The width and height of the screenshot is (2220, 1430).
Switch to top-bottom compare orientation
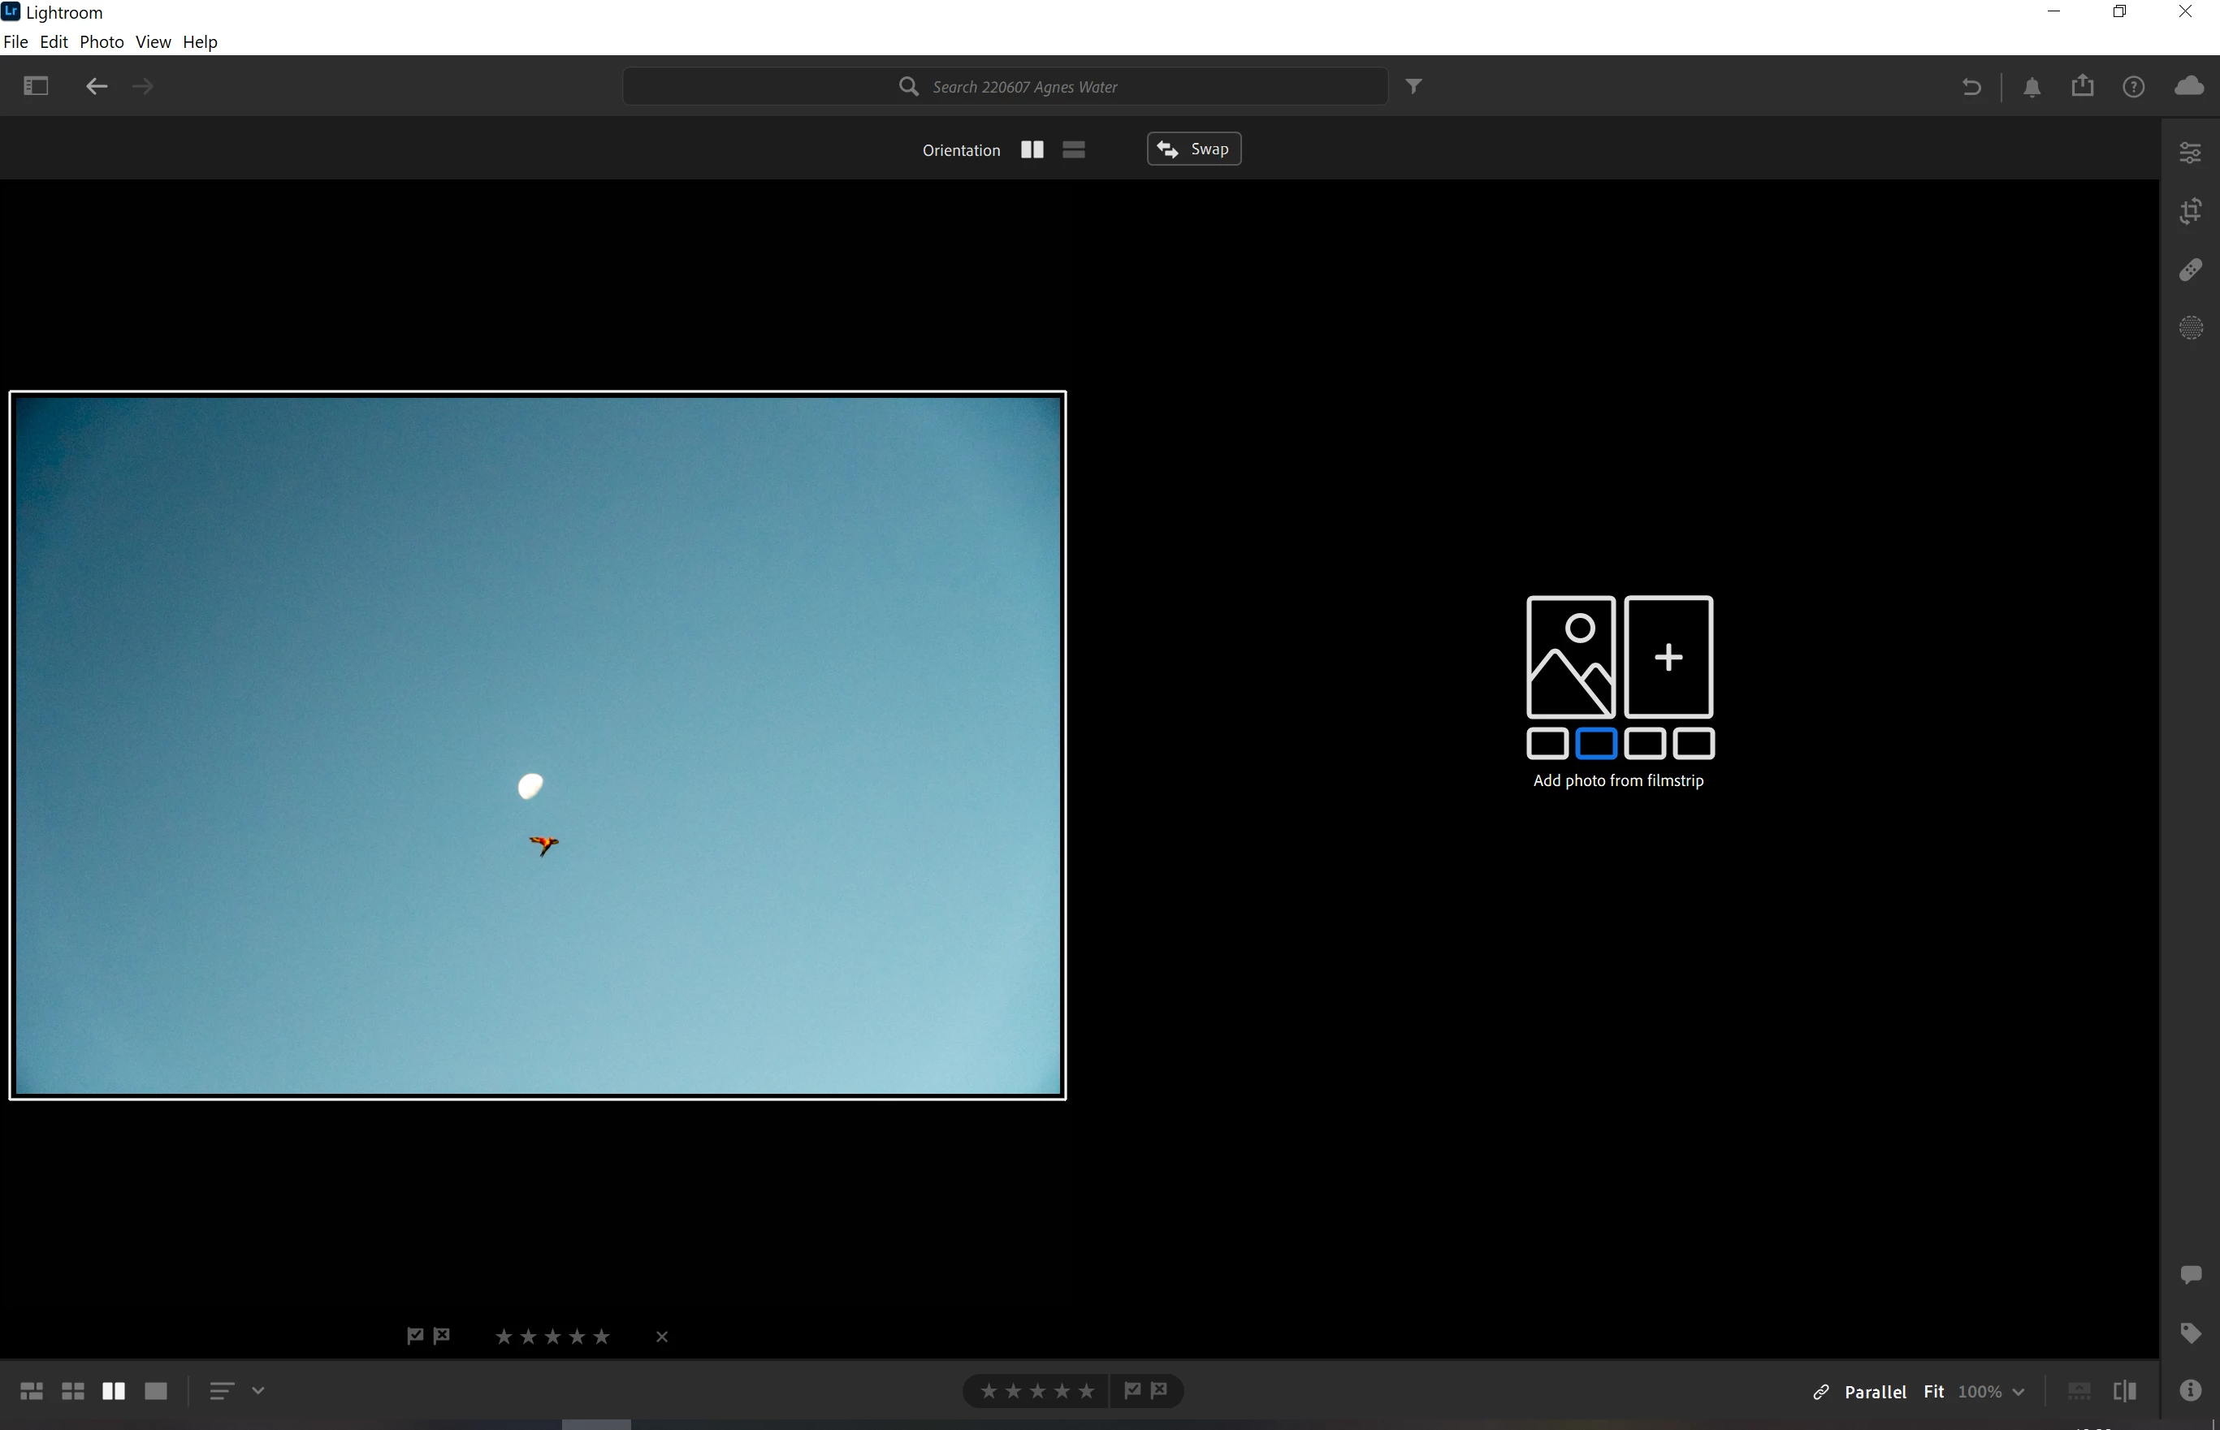click(1074, 149)
